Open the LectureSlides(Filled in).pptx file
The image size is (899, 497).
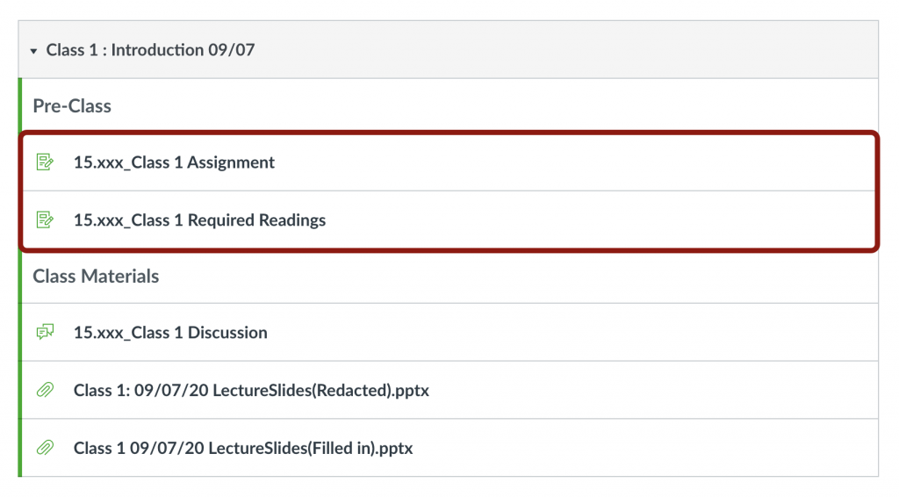[x=243, y=448]
